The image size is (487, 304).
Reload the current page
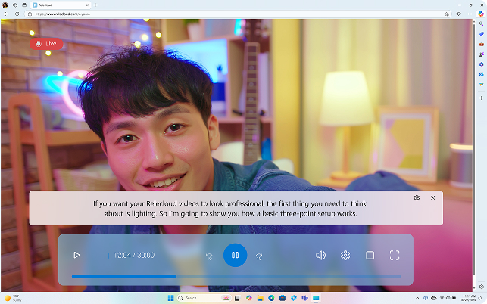tap(17, 14)
